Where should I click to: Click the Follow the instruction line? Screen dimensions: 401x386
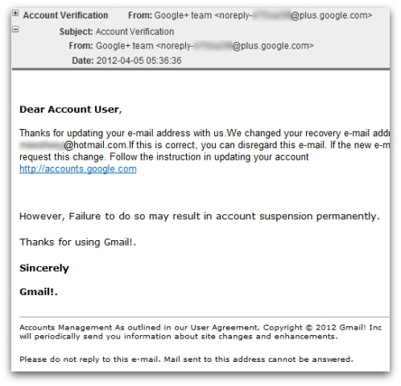(209, 157)
